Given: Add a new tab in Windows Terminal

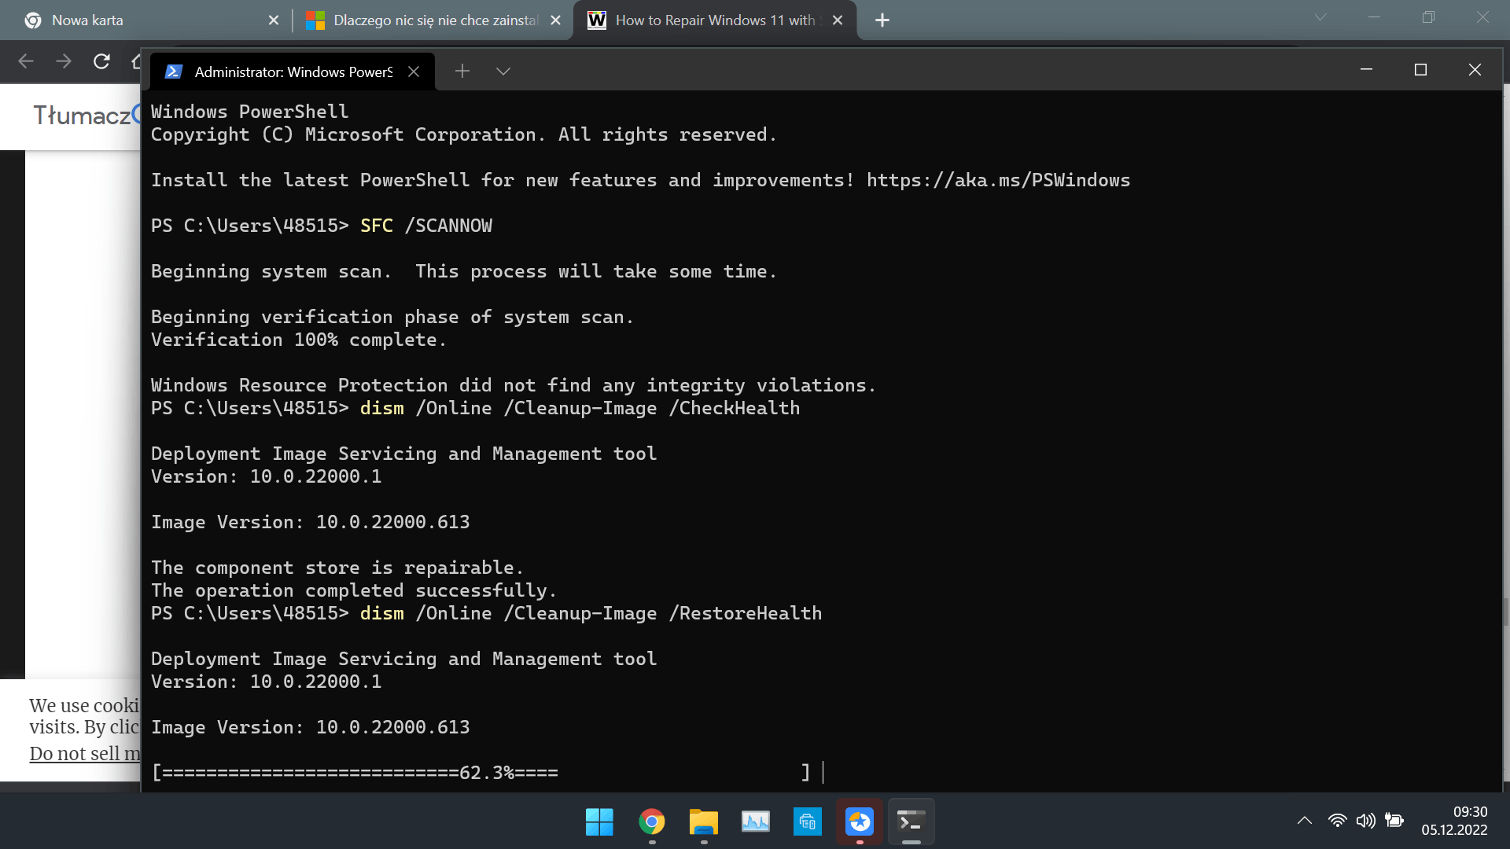Looking at the screenshot, I should click(462, 72).
